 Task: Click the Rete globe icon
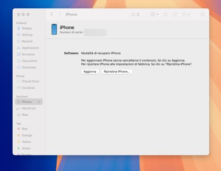point(18,115)
